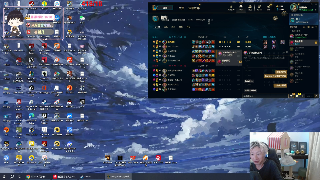Open the 主页 (Home) tab in League client
The image size is (320, 180).
pos(182,8)
